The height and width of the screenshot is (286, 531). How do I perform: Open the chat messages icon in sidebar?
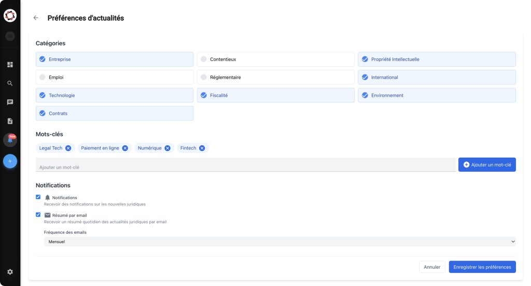[10, 102]
